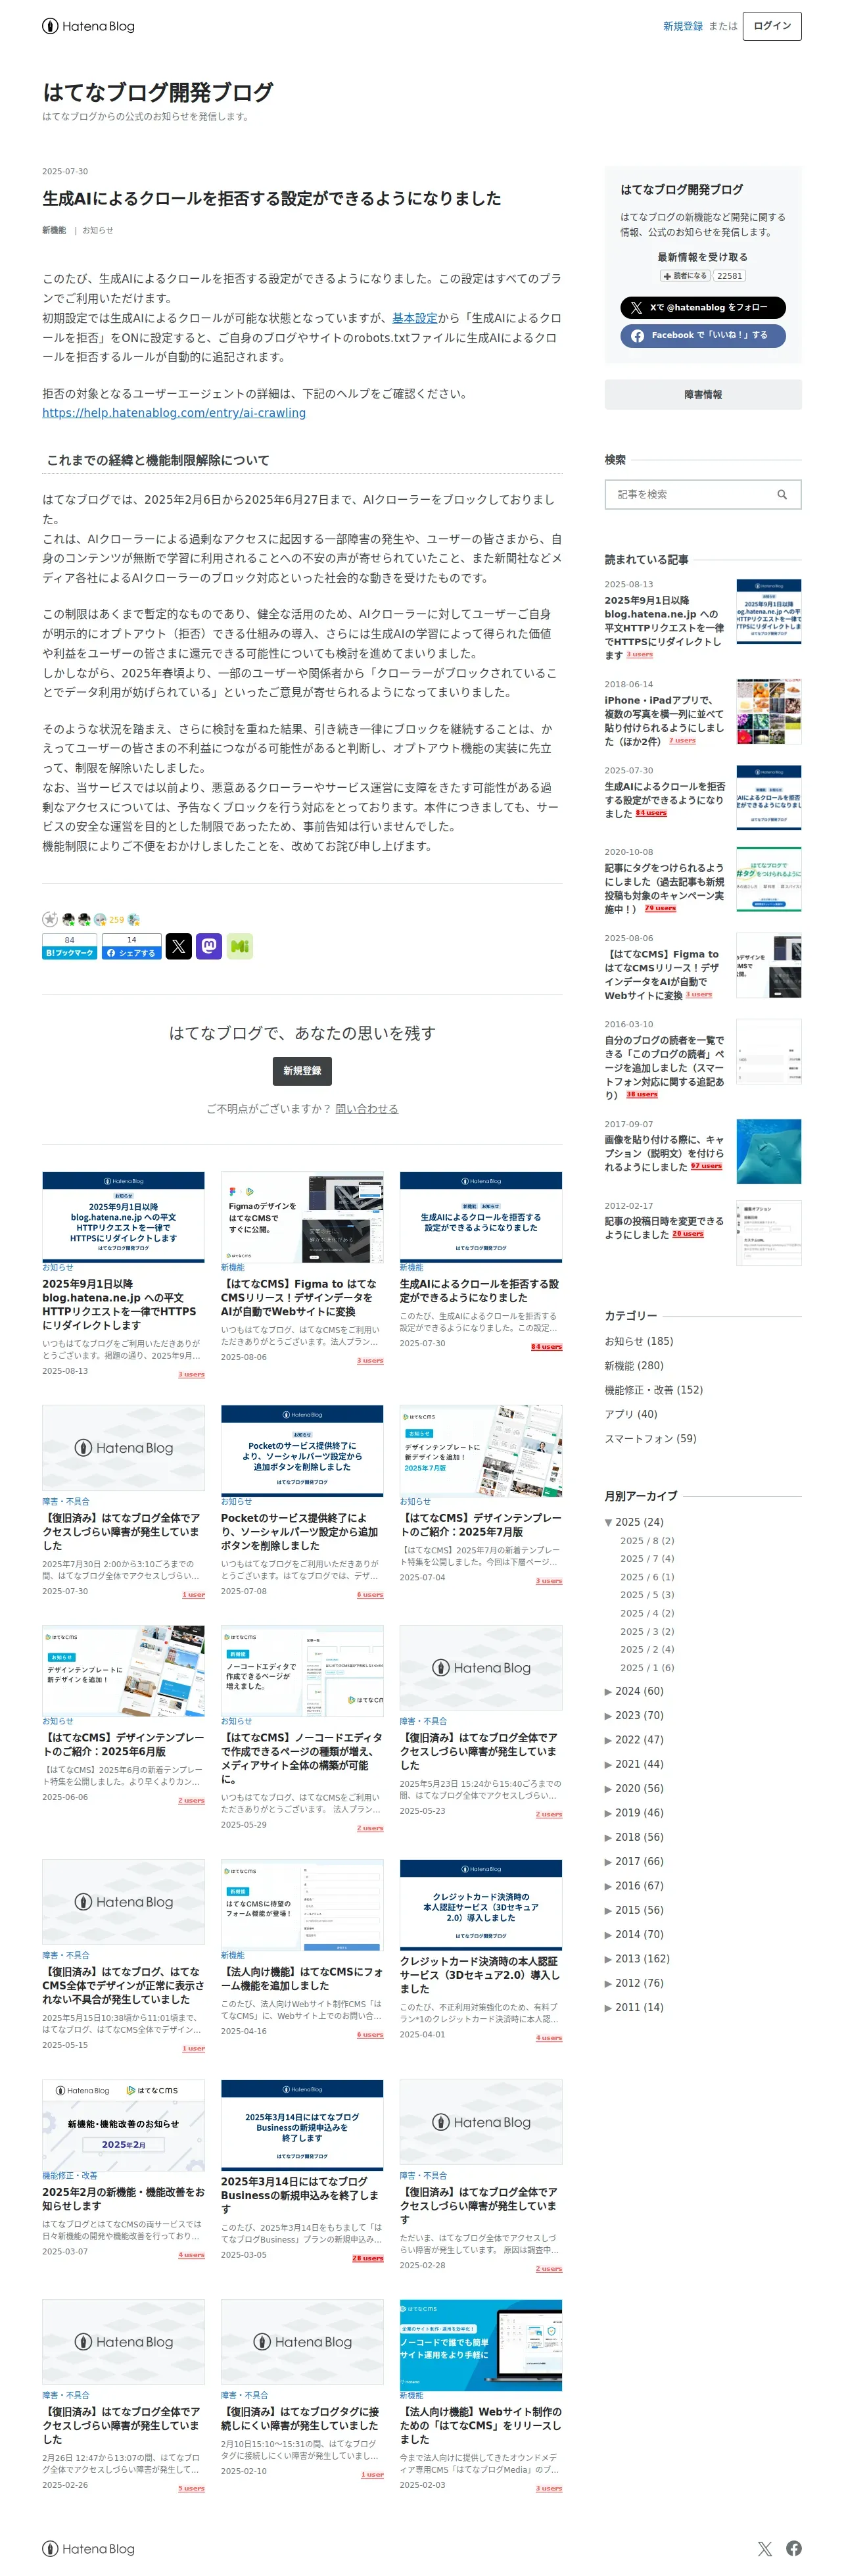Open the デザインテンプレートのご紹介：2025年7月版 article
844x2576 pixels.
480,1525
